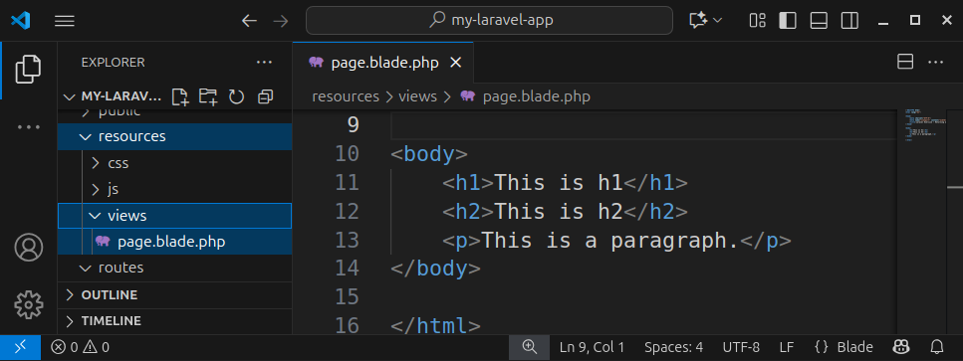Click the opening <body> tag on line 10
The width and height of the screenshot is (963, 361).
pyautogui.click(x=429, y=154)
